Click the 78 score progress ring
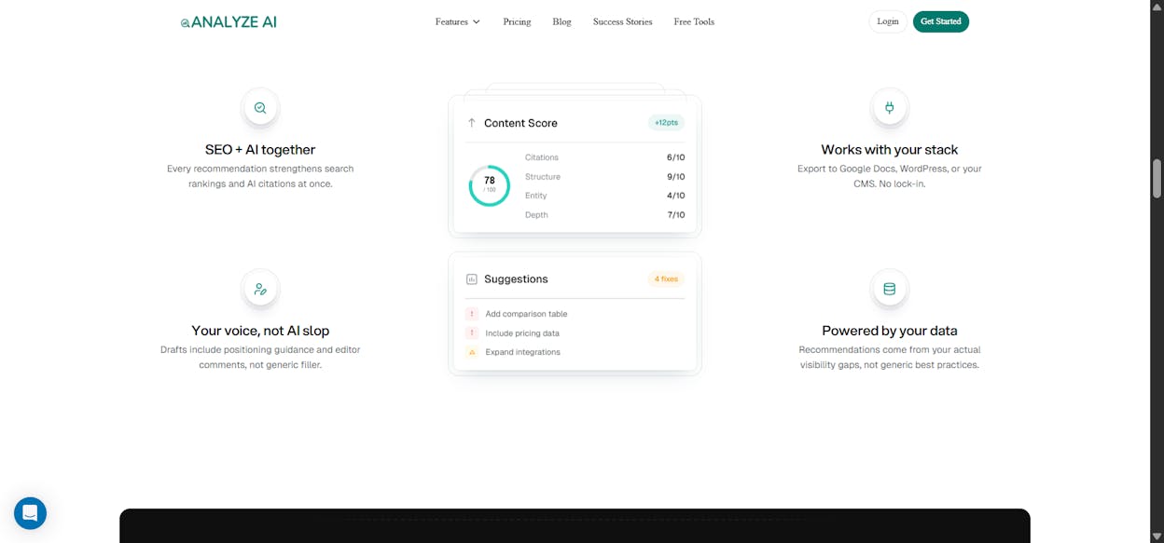Screen dimensions: 1164x543 [x=489, y=185]
